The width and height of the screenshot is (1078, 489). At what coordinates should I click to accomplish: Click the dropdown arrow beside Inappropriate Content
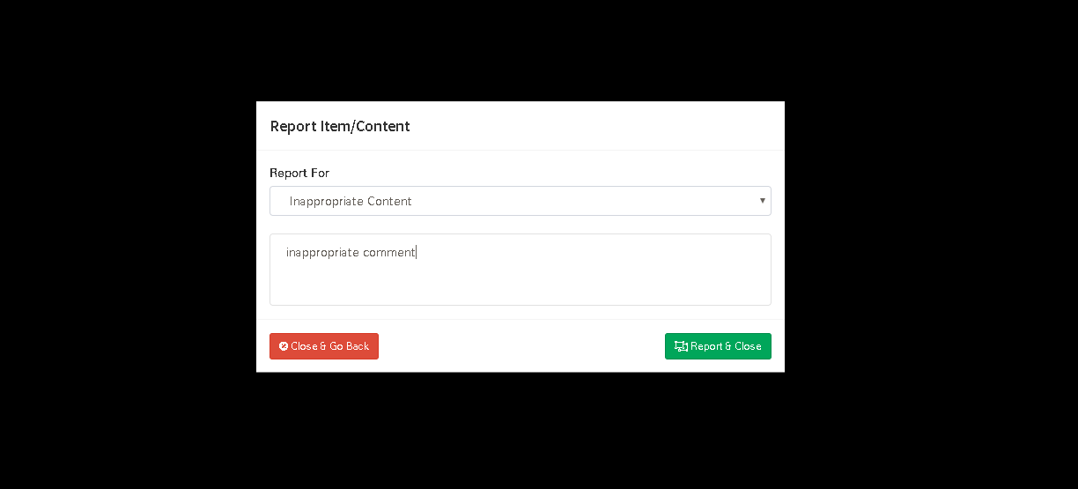[x=763, y=201]
